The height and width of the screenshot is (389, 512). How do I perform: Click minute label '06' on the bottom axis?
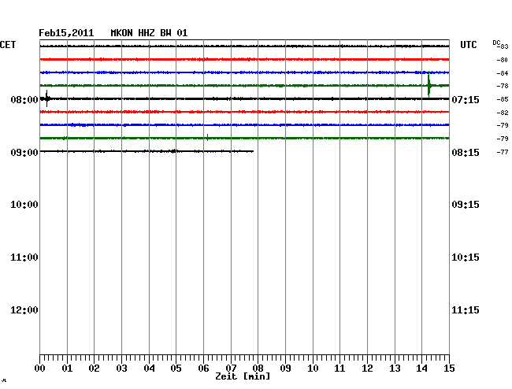(204, 369)
